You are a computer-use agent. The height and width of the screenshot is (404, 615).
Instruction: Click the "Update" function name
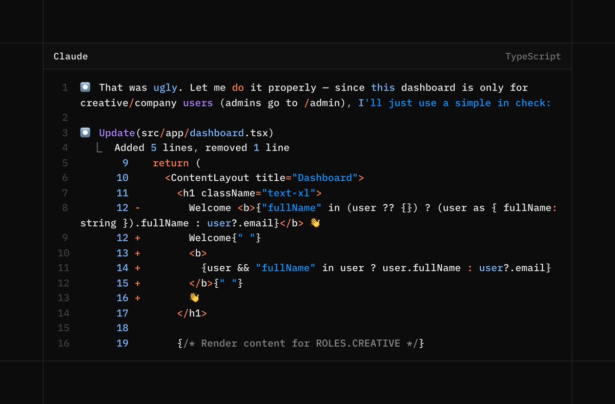[117, 133]
